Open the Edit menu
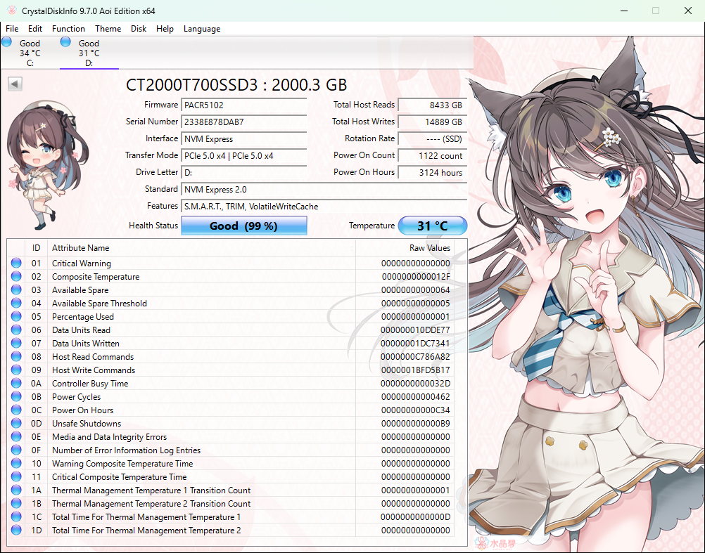Screen dimensions: 705x553 [x=34, y=29]
